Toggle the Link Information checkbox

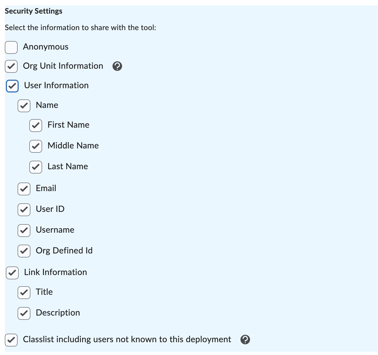tap(12, 273)
